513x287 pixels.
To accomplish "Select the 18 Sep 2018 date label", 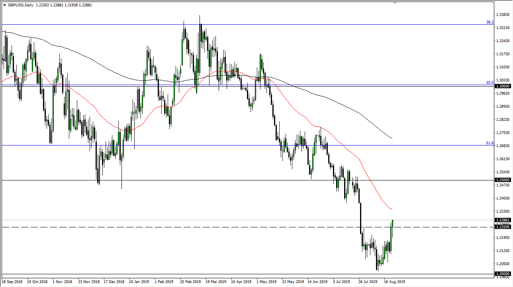I will point(13,281).
